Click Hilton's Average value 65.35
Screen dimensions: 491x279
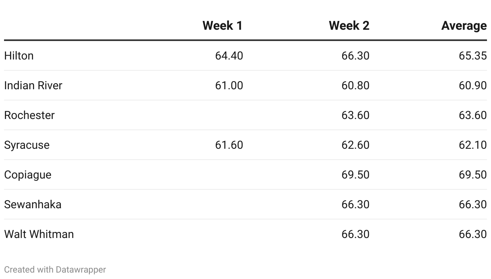point(472,55)
